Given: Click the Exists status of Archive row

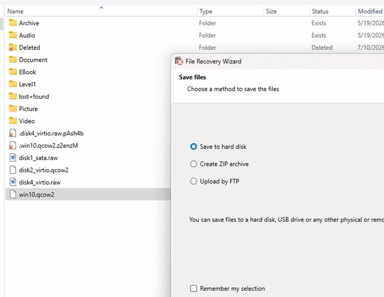Looking at the screenshot, I should [x=319, y=23].
